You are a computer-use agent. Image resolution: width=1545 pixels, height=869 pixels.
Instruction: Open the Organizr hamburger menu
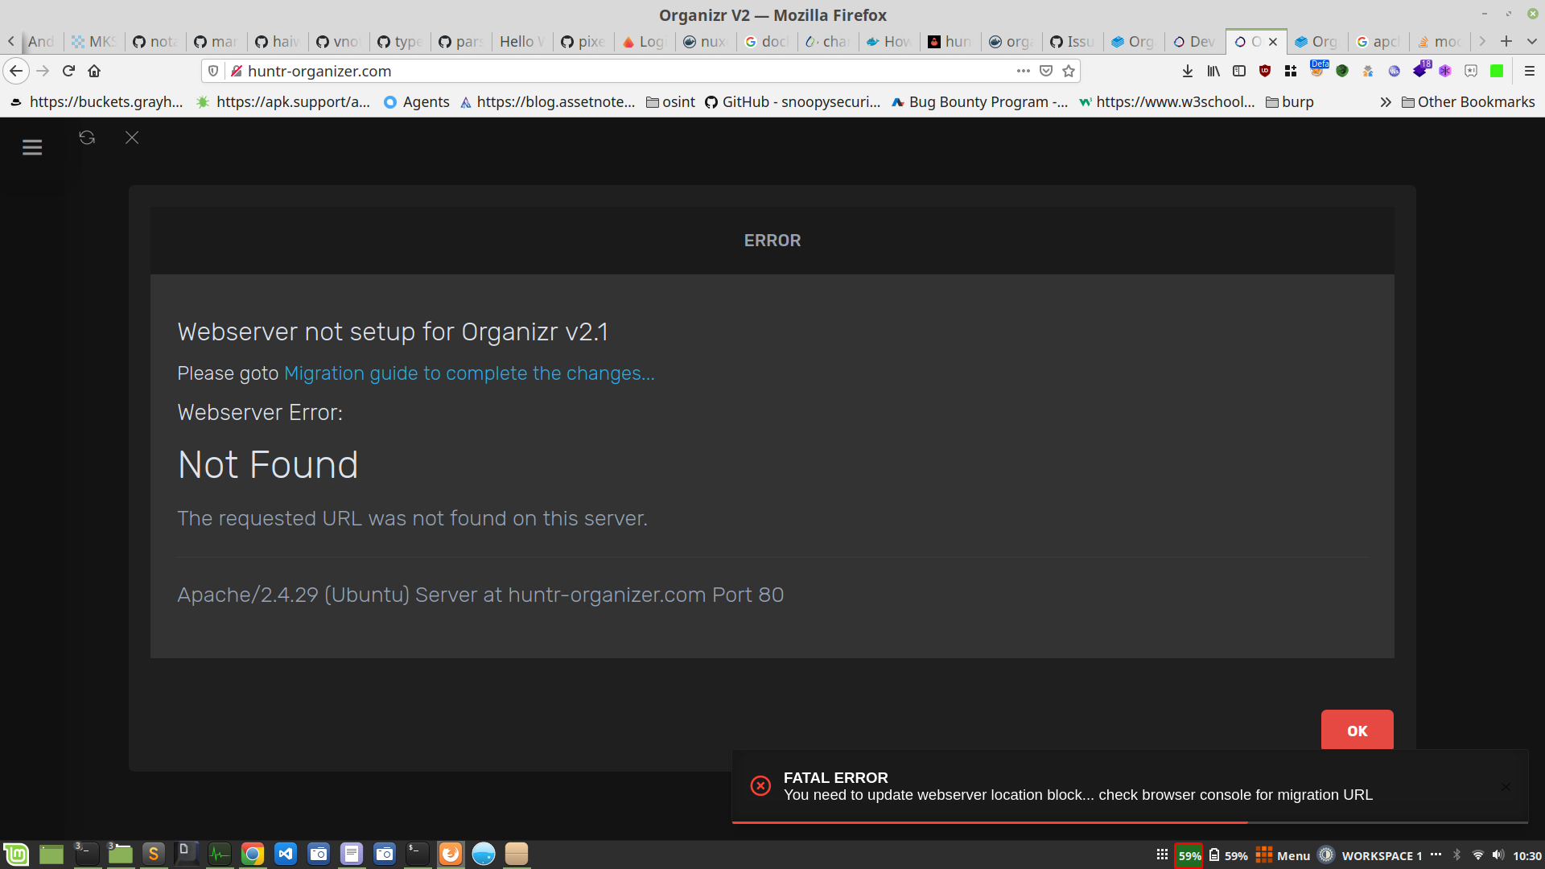point(32,147)
